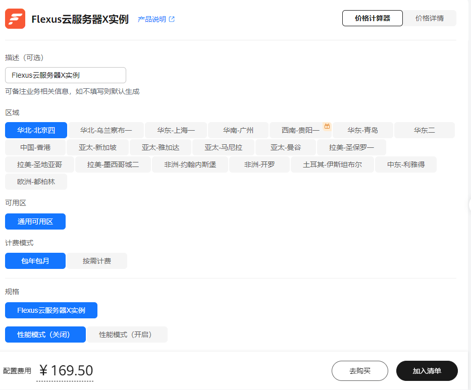This screenshot has width=471, height=390.
Task: Choose the 亚太-马尼拉 region
Action: point(224,147)
